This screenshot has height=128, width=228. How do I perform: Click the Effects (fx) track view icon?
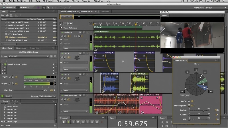coord(65,24)
